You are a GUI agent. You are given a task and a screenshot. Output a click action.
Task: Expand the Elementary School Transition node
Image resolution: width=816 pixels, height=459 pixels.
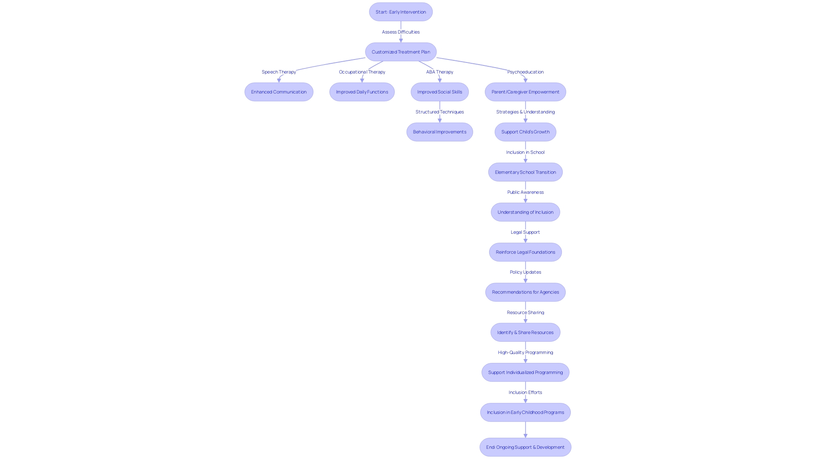[525, 172]
